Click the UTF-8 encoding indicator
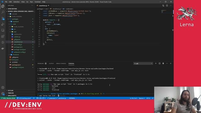The width and height of the screenshot is (201, 113). pyautogui.click(x=148, y=98)
